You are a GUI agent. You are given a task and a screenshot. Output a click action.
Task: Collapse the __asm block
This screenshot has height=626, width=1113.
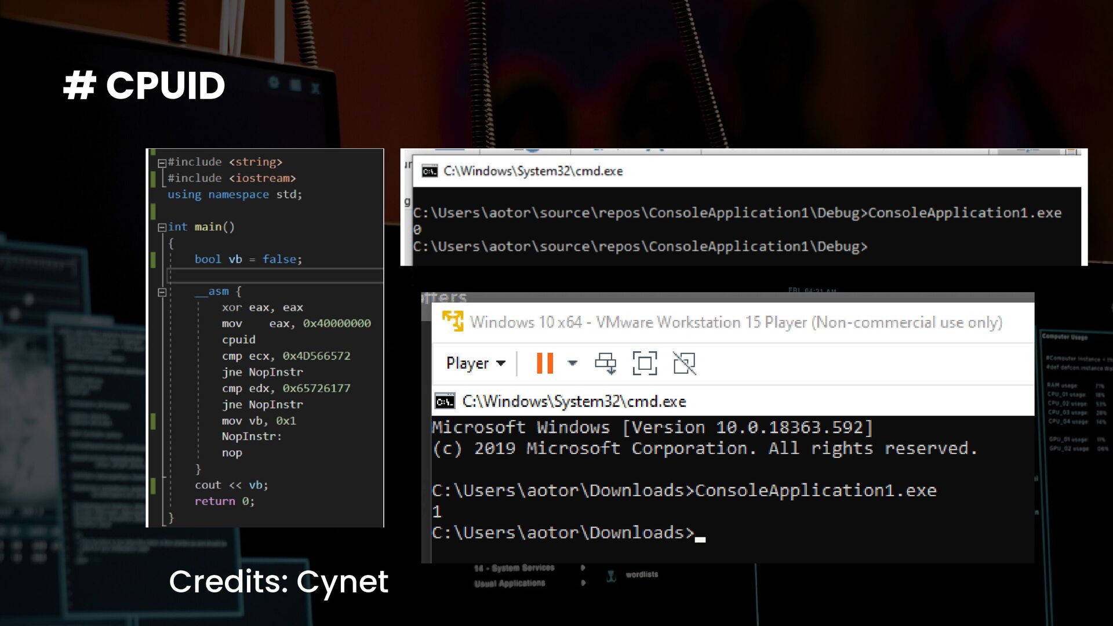[162, 292]
